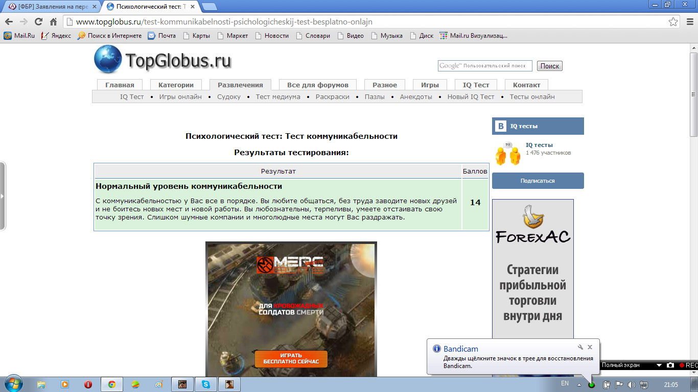This screenshot has height=392, width=698.
Task: Bookmark this page with the star
Action: [673, 22]
